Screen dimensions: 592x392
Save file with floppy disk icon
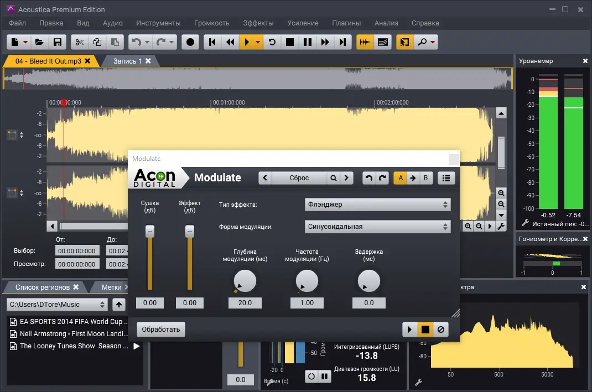coord(58,42)
